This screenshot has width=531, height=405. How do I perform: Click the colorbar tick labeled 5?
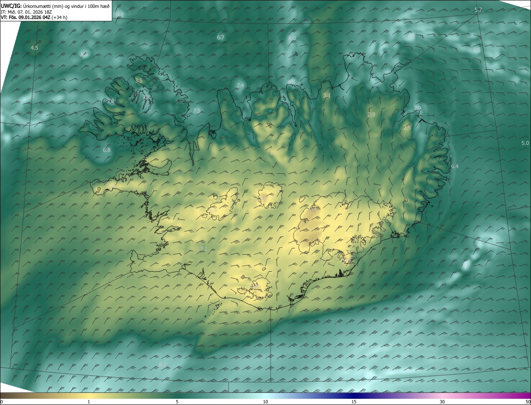coord(177,402)
